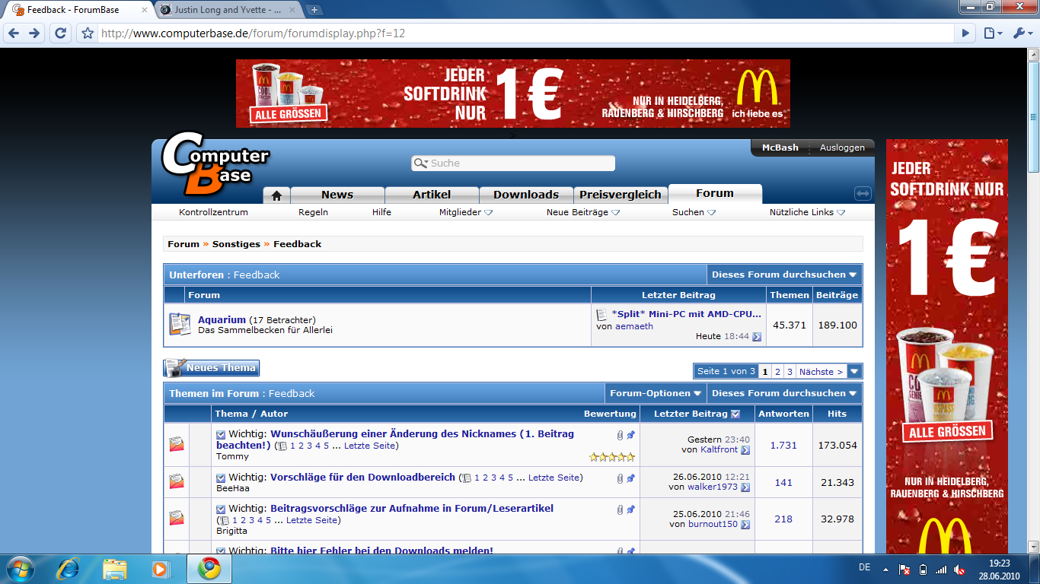Image resolution: width=1040 pixels, height=584 pixels.
Task: Open the Aquarium subforum
Action: [x=222, y=320]
